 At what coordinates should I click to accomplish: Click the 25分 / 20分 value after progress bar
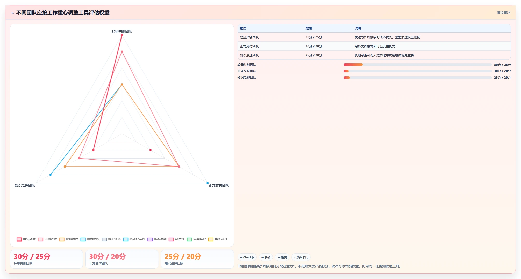click(x=502, y=78)
